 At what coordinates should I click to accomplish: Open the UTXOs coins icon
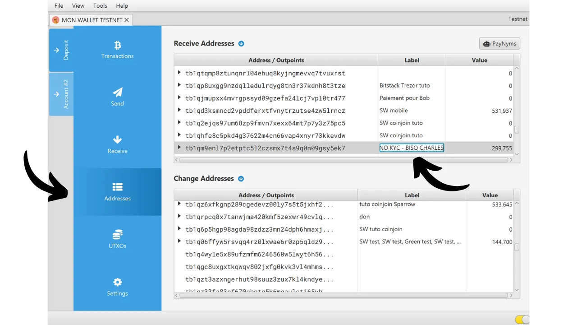[x=117, y=235]
